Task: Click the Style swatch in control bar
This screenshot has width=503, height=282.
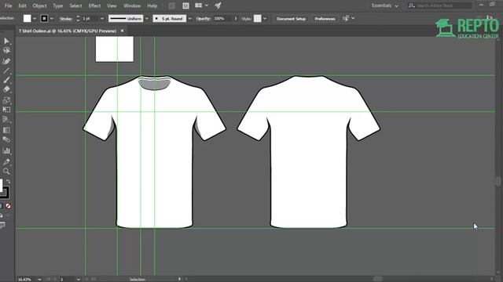Action: (257, 19)
